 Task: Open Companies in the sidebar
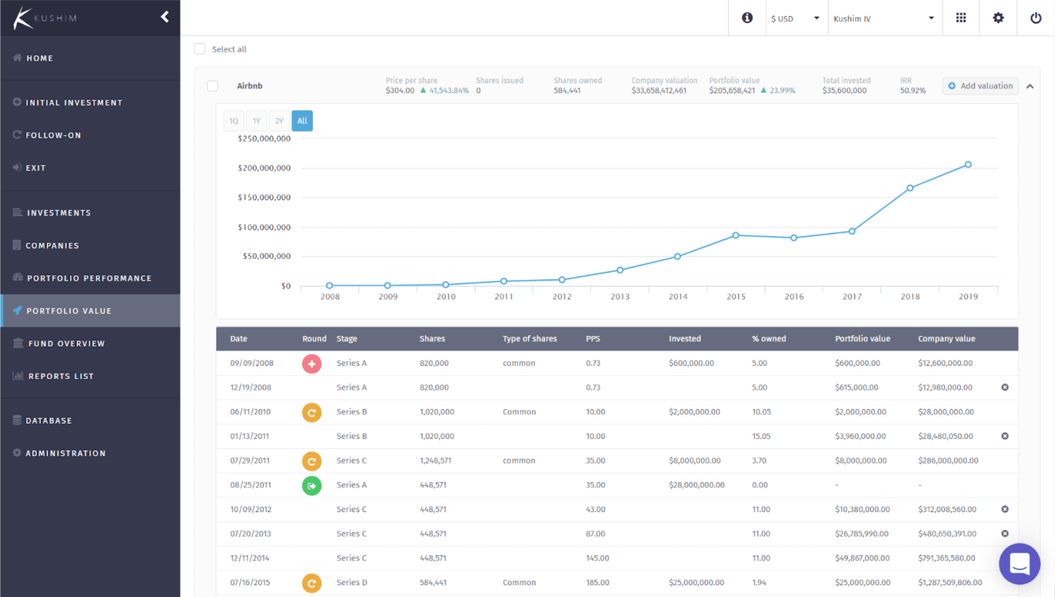click(x=90, y=245)
